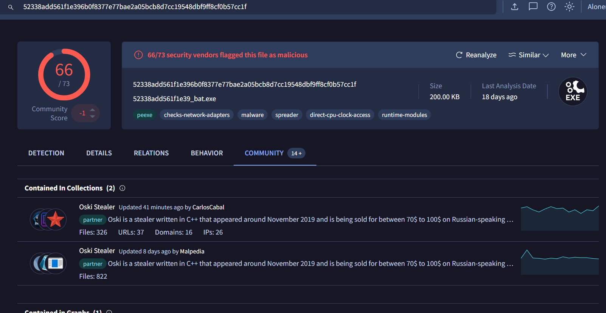Open the Malpedia author profile link
Screen dimensions: 606x313
(x=192, y=252)
